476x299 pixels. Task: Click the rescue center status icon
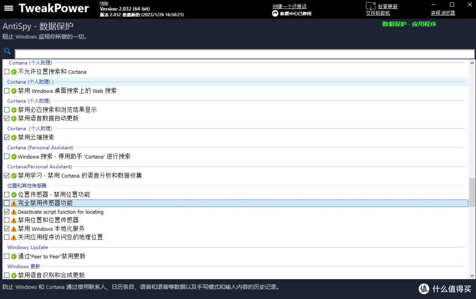click(275, 14)
